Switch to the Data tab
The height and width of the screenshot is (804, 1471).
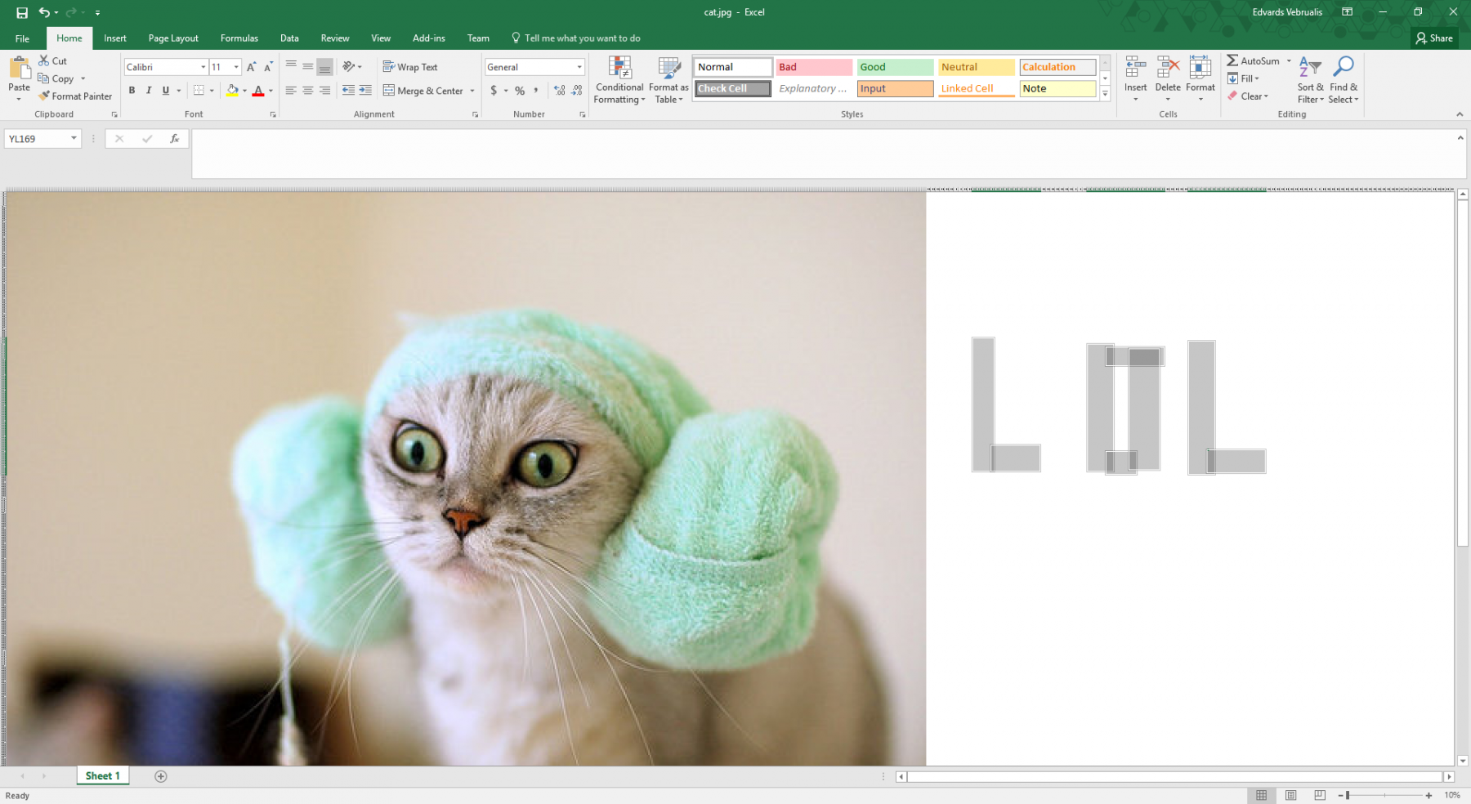click(289, 38)
